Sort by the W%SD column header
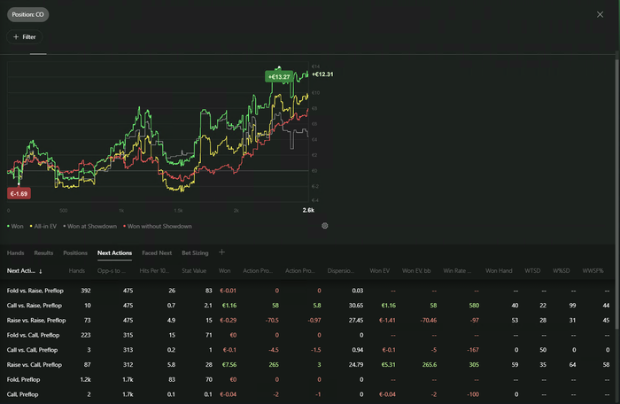 point(561,270)
